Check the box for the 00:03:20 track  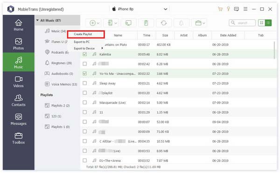[84, 93]
